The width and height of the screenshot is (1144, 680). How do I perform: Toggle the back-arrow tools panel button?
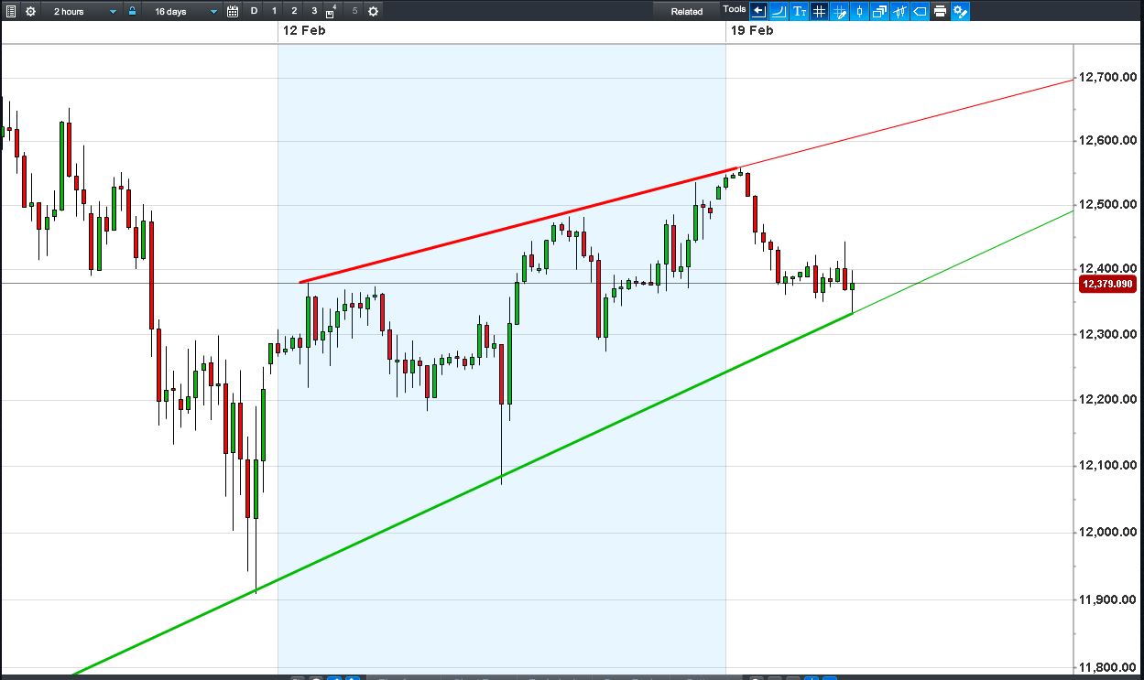[758, 11]
